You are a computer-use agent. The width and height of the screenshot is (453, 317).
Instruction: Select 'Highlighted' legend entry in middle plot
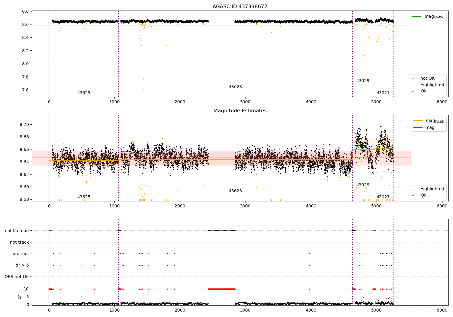[429, 189]
